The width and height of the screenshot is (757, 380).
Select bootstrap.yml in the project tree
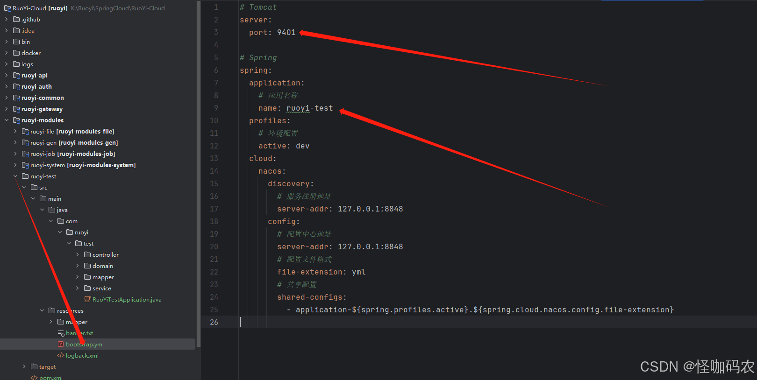point(98,344)
